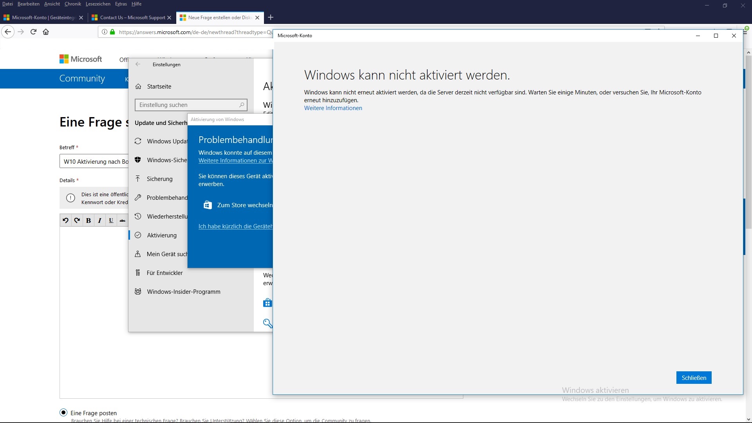752x423 pixels.
Task: Select Windows-Sicherheit shield item
Action: coord(161,160)
